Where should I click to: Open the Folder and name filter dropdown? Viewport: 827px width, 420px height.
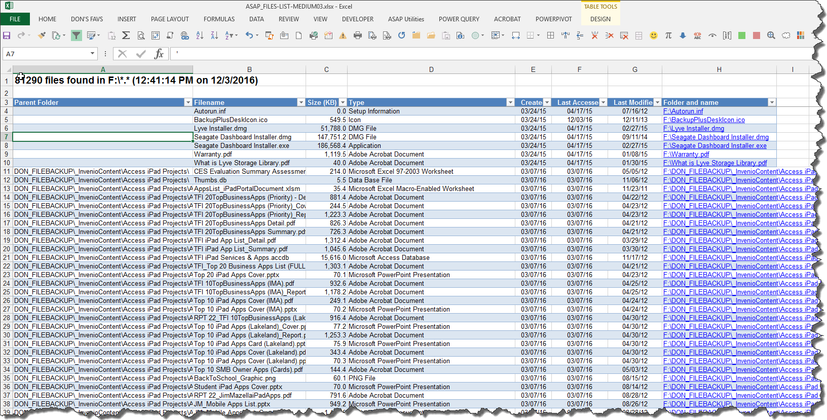tap(772, 102)
